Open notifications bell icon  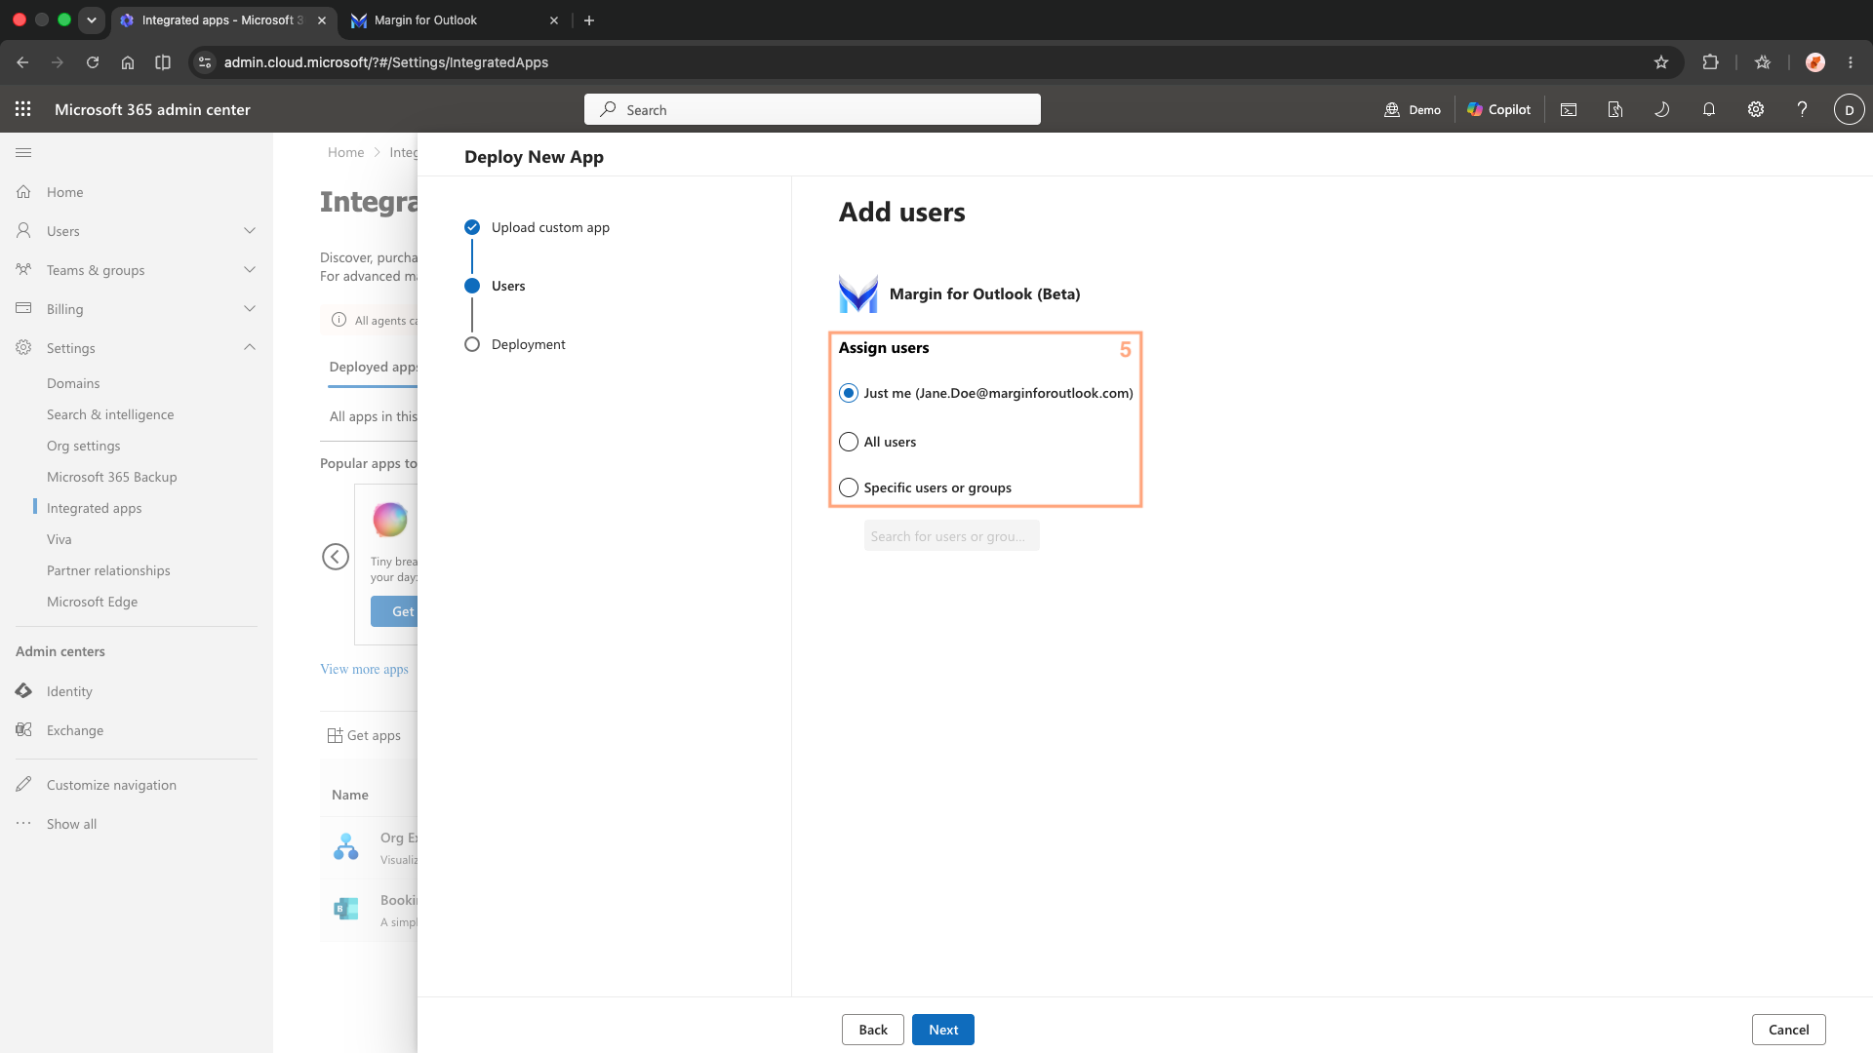click(1709, 109)
